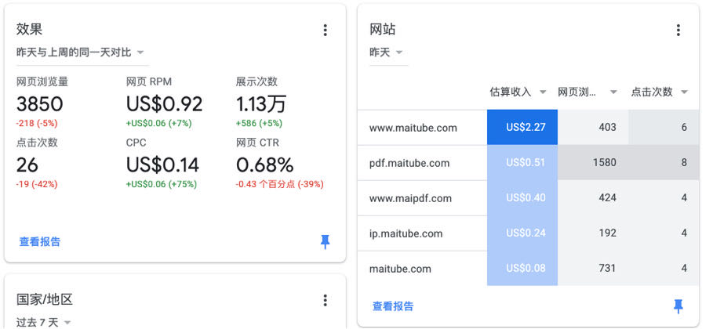Click the -0.43 个百分点 (-39%) text
Screen dimensions: 713x329
[x=280, y=184]
